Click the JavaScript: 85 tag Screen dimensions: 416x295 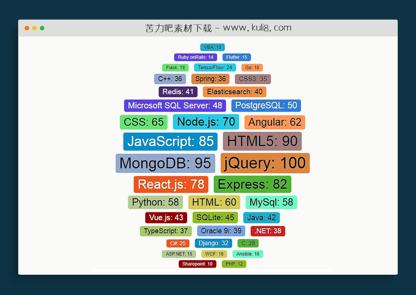pyautogui.click(x=170, y=141)
